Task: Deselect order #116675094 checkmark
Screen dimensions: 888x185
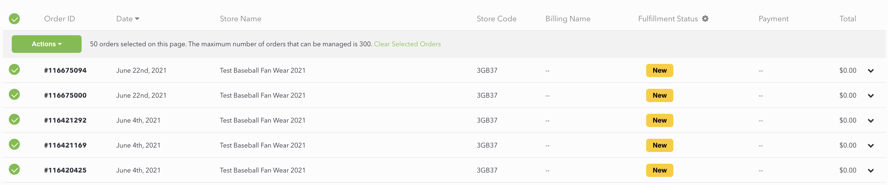Action: point(14,69)
